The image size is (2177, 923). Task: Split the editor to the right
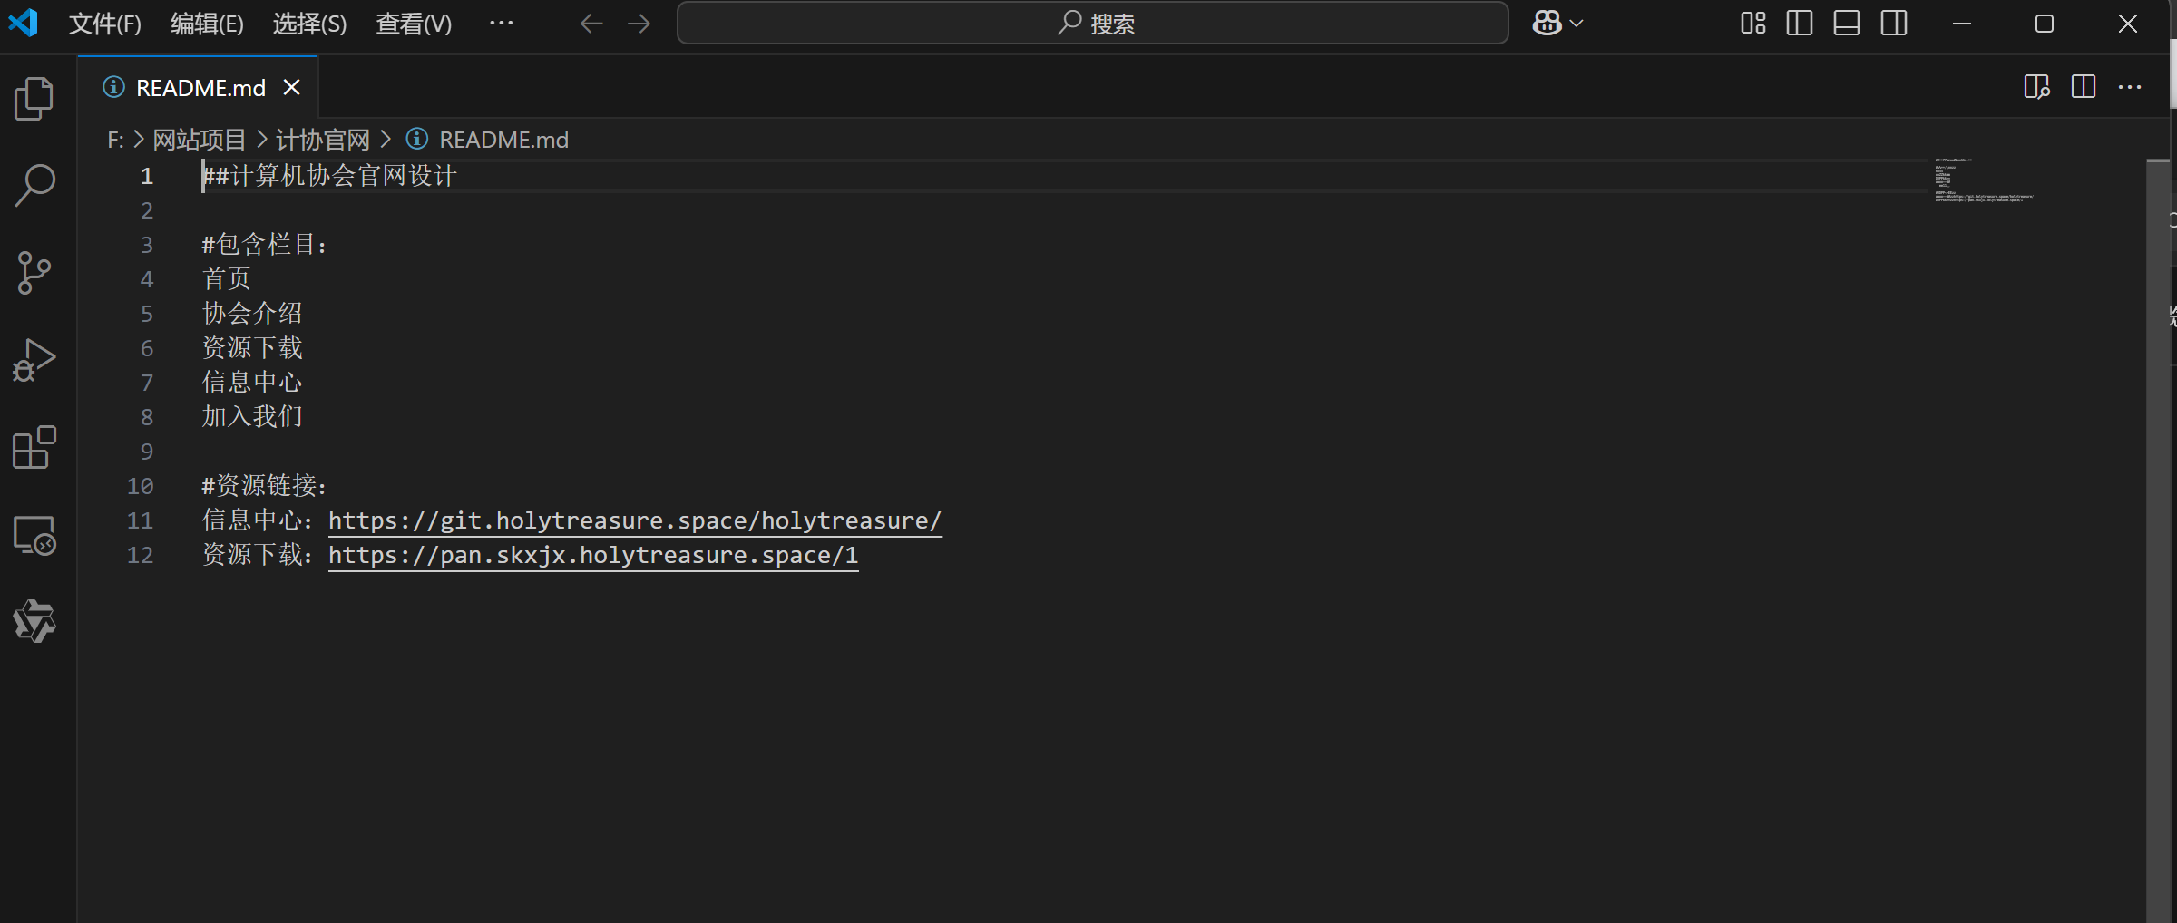coord(2084,87)
